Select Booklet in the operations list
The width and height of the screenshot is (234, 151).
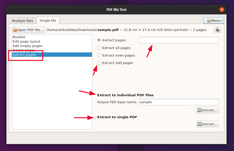click(x=19, y=37)
